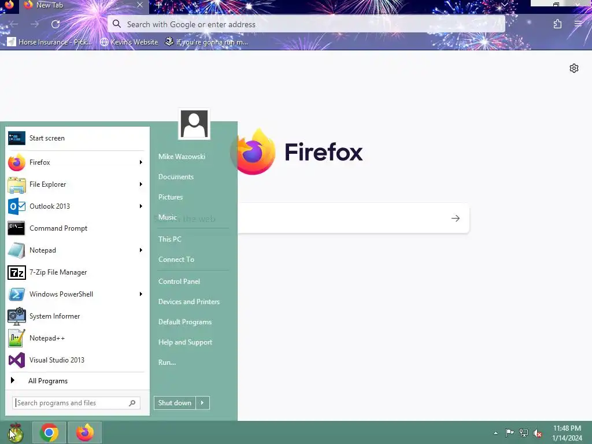Focus the Firefox address bar
The image size is (592, 444).
tap(306, 24)
